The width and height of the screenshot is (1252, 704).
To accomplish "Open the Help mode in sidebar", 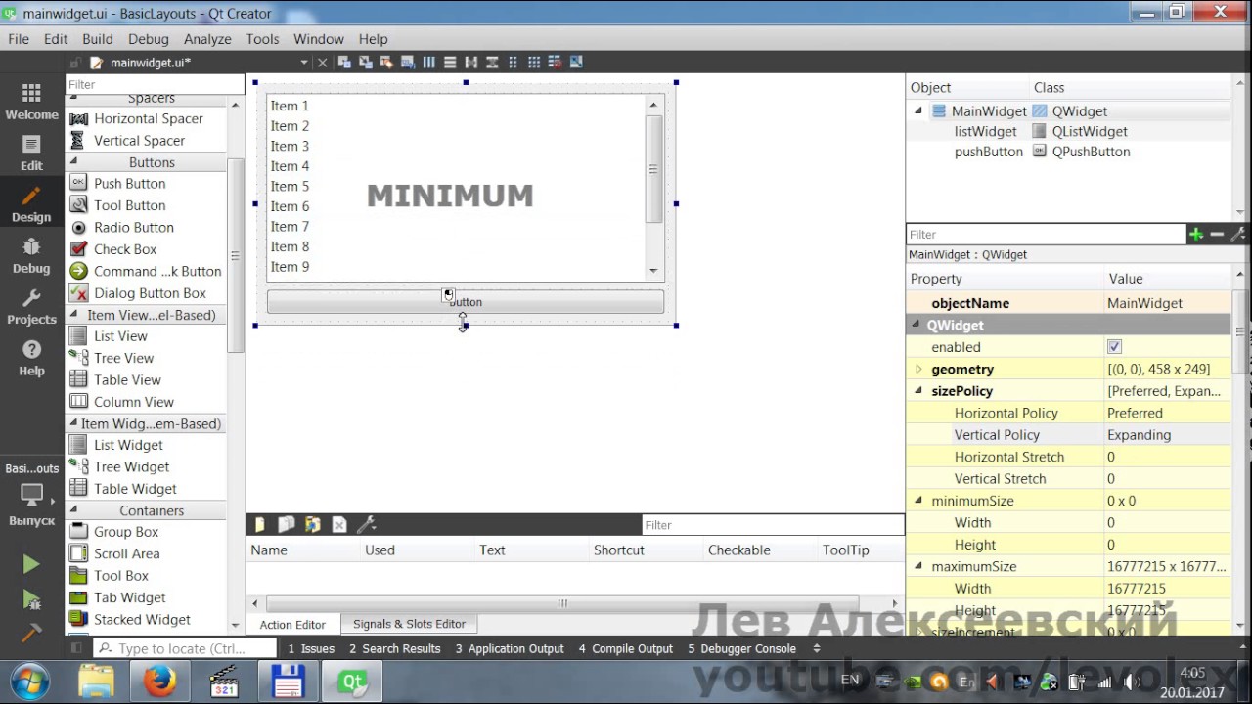I will (31, 358).
